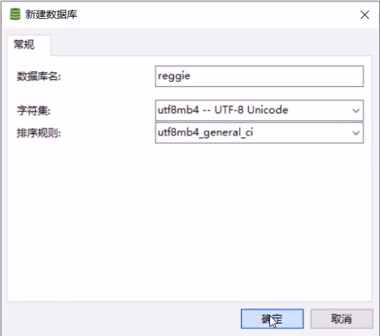Open the 字符集 combo box
Image resolution: width=380 pixels, height=336 pixels.
click(259, 111)
